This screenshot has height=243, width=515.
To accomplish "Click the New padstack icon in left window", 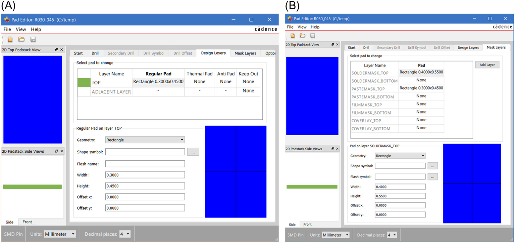I will coord(10,39).
